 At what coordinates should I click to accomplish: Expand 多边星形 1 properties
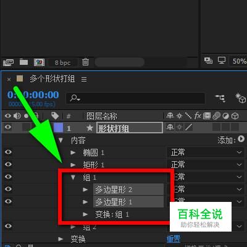click(85, 202)
